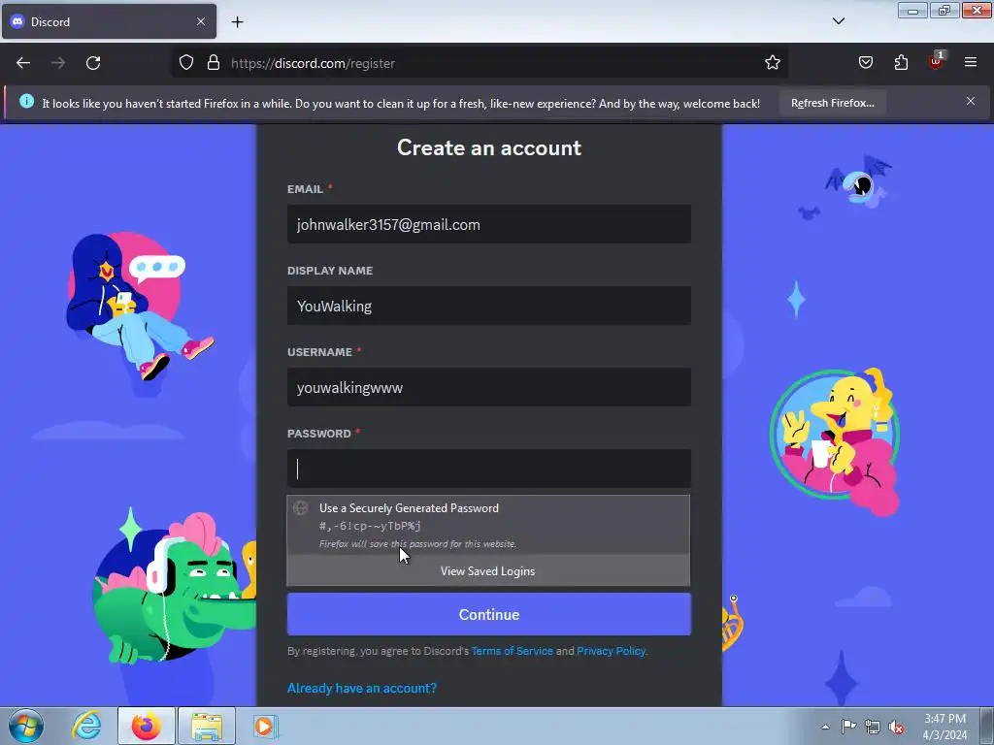This screenshot has width=994, height=745.
Task: Launch Internet Explorer from taskbar
Action: [x=86, y=726]
